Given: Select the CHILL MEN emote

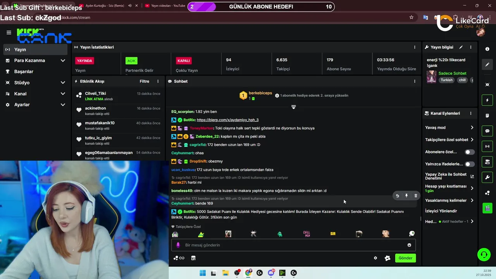Looking at the screenshot, I should click(307, 234).
